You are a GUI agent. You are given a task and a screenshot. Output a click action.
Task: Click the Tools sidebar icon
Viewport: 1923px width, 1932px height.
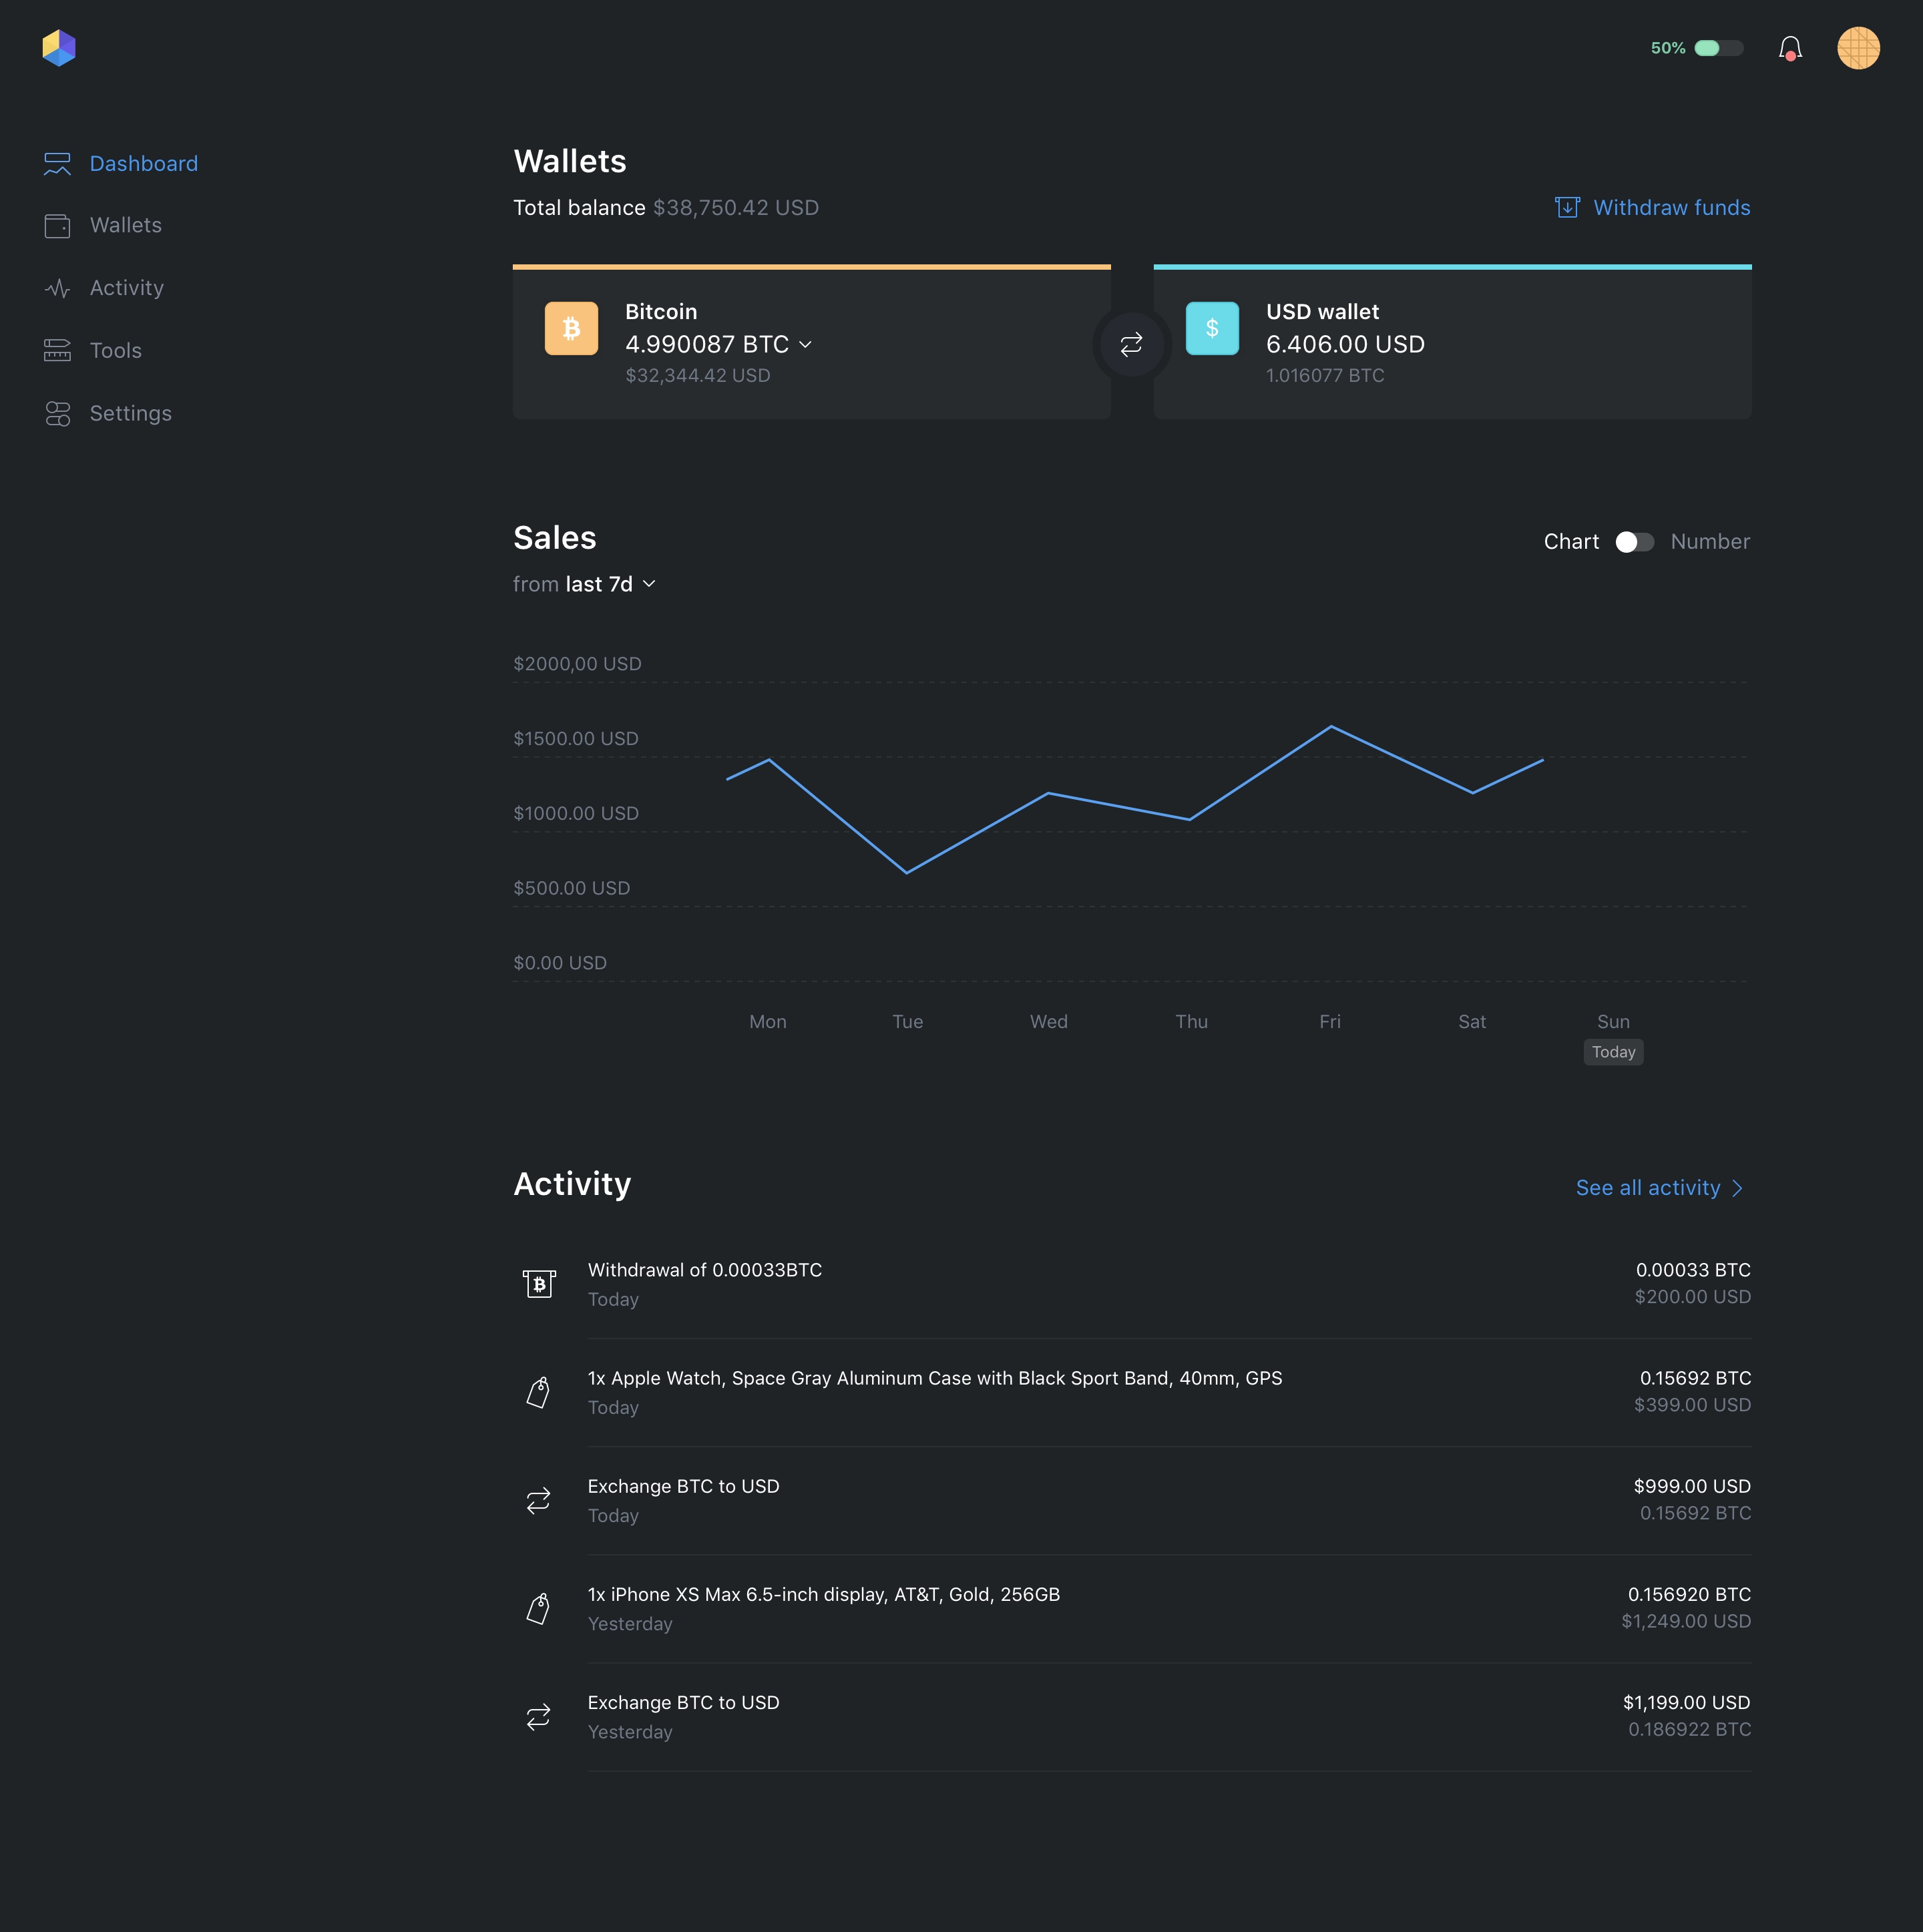[x=57, y=351]
